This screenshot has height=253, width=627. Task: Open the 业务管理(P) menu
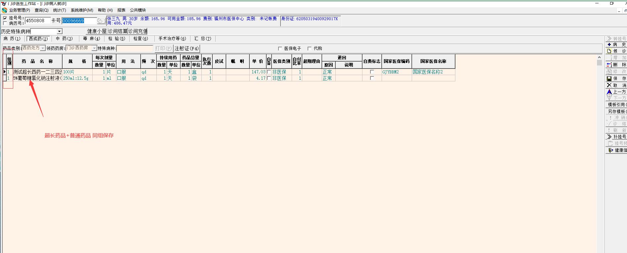pyautogui.click(x=20, y=10)
